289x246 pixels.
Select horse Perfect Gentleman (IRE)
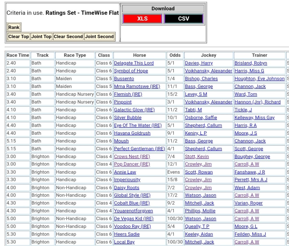click(139, 149)
